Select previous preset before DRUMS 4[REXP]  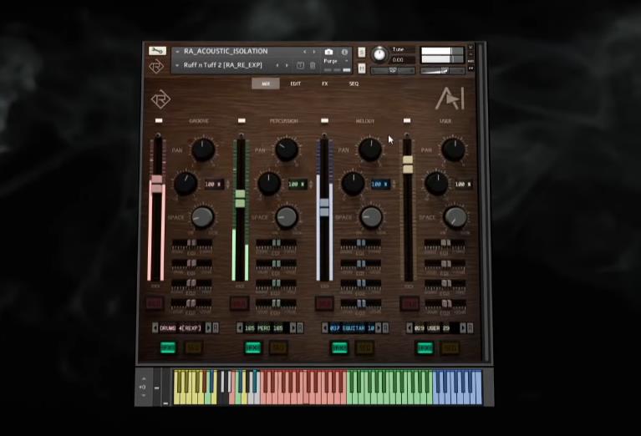point(155,327)
